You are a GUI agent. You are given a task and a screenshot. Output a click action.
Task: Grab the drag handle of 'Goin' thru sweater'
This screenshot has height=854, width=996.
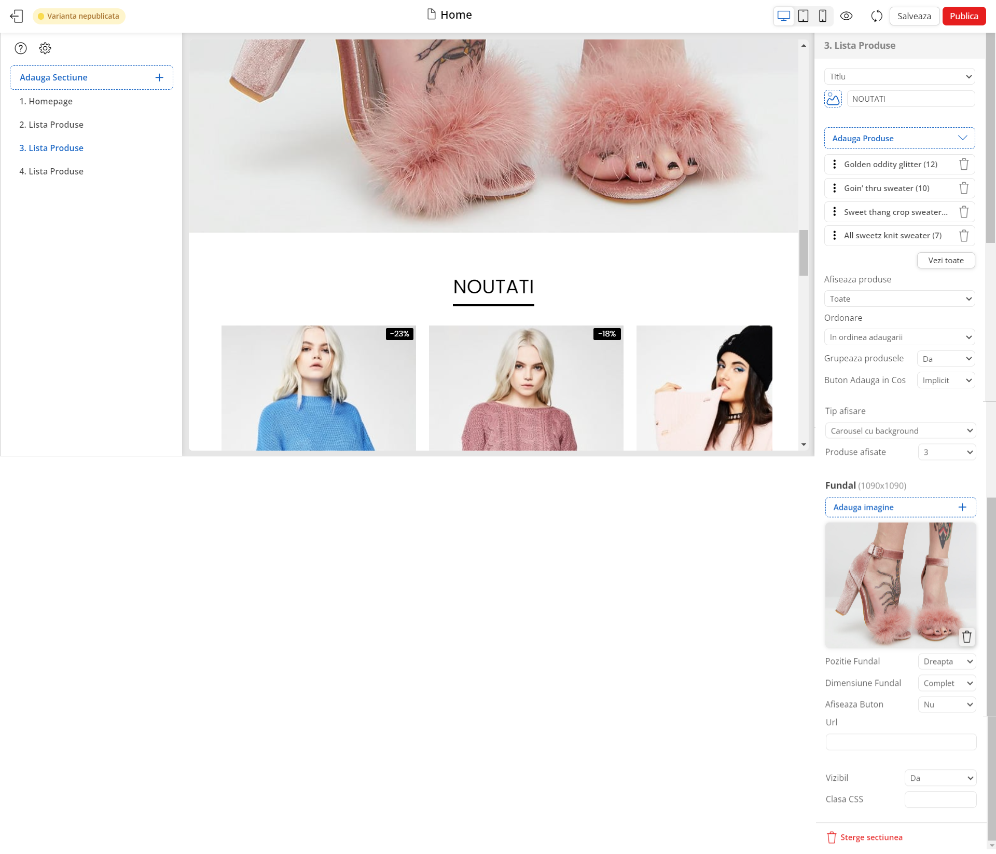(834, 188)
